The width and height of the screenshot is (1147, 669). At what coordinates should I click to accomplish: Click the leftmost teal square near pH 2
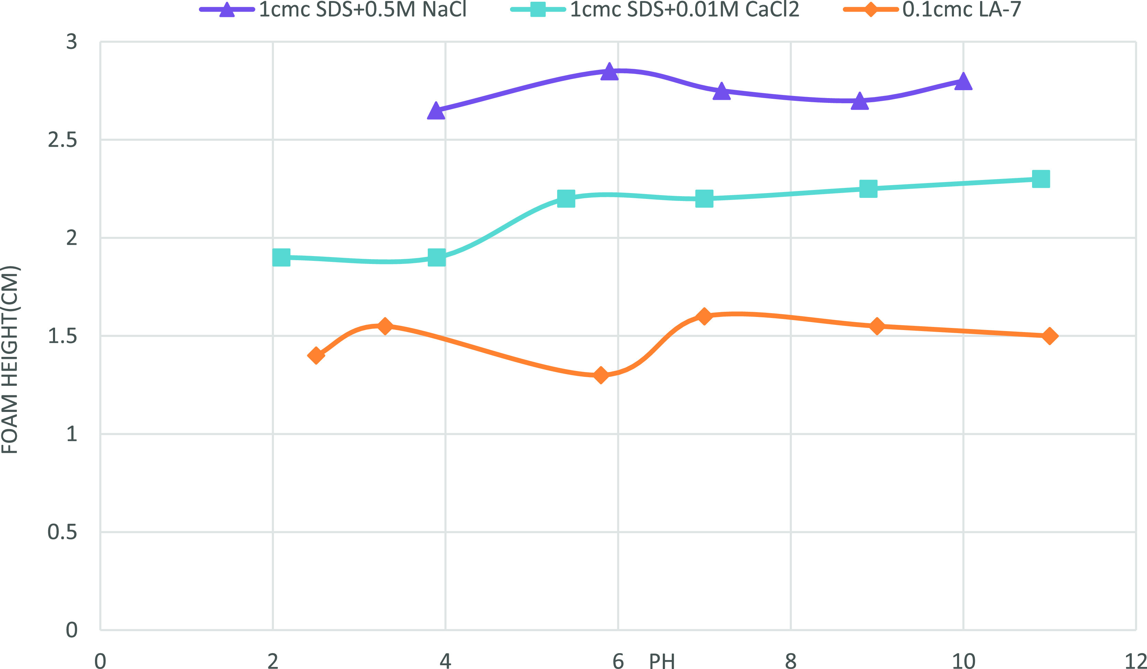coord(281,258)
